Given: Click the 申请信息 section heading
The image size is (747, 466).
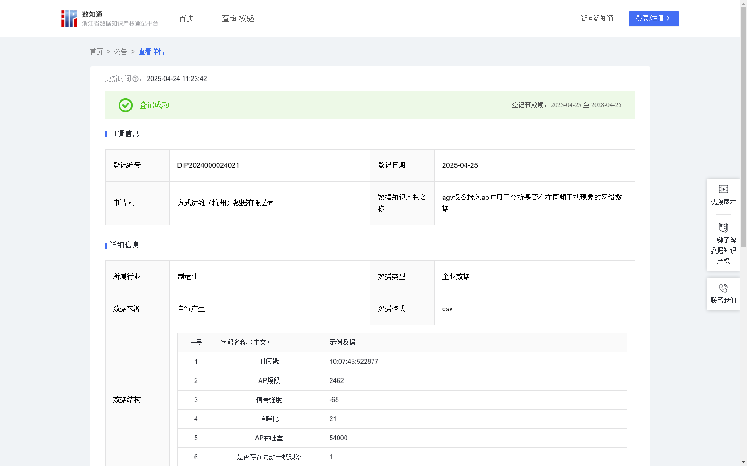Looking at the screenshot, I should (124, 134).
